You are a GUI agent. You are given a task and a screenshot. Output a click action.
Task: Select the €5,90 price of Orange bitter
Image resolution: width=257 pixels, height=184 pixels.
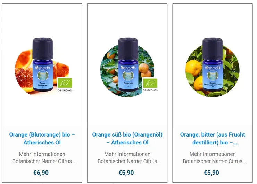212,173
